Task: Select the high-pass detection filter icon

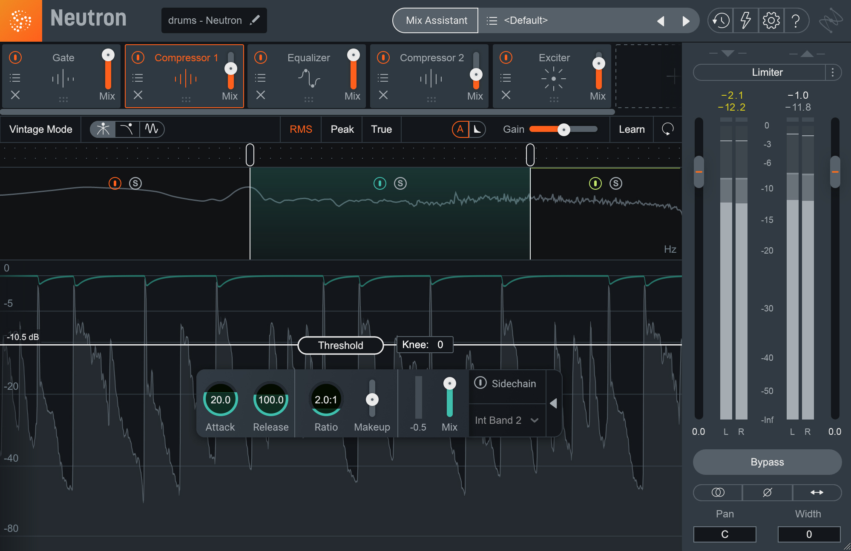Action: [x=127, y=129]
